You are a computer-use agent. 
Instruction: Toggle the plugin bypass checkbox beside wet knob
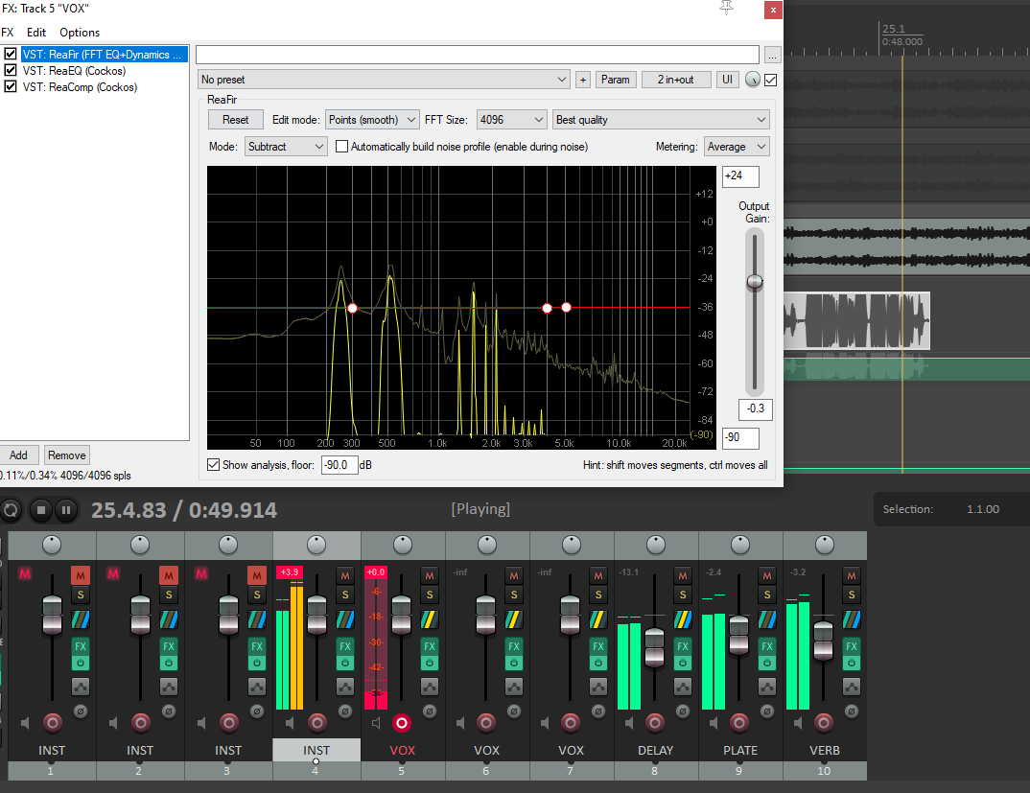[770, 80]
